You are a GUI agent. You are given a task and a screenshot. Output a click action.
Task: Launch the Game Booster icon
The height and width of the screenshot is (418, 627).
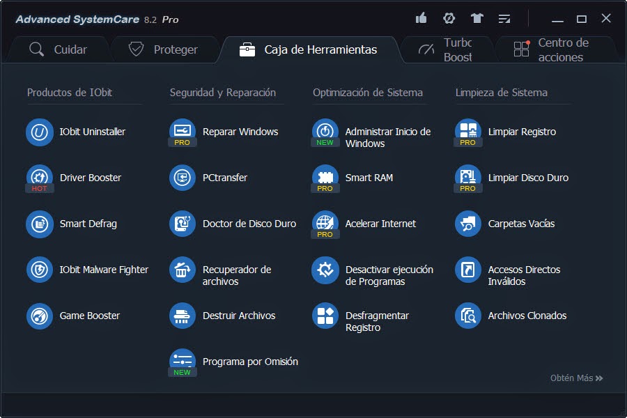(40, 316)
